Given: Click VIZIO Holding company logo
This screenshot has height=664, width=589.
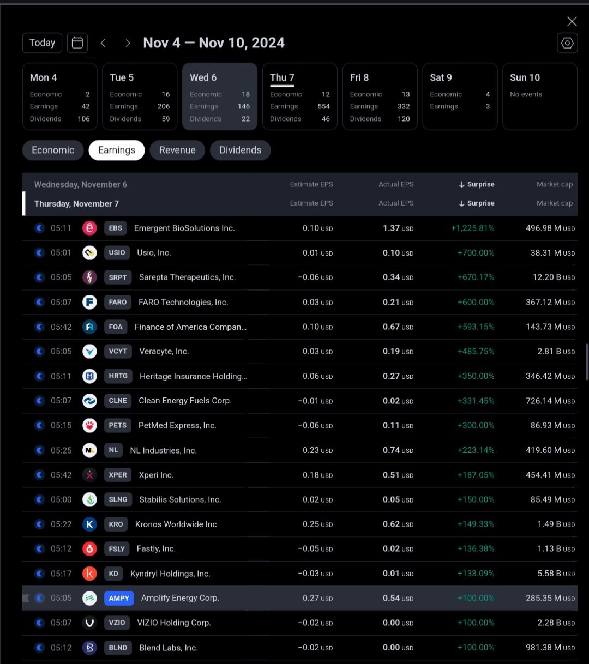Looking at the screenshot, I should point(89,623).
